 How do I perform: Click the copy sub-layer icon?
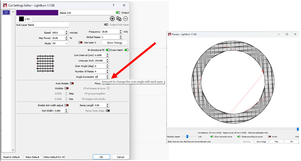[119, 19]
